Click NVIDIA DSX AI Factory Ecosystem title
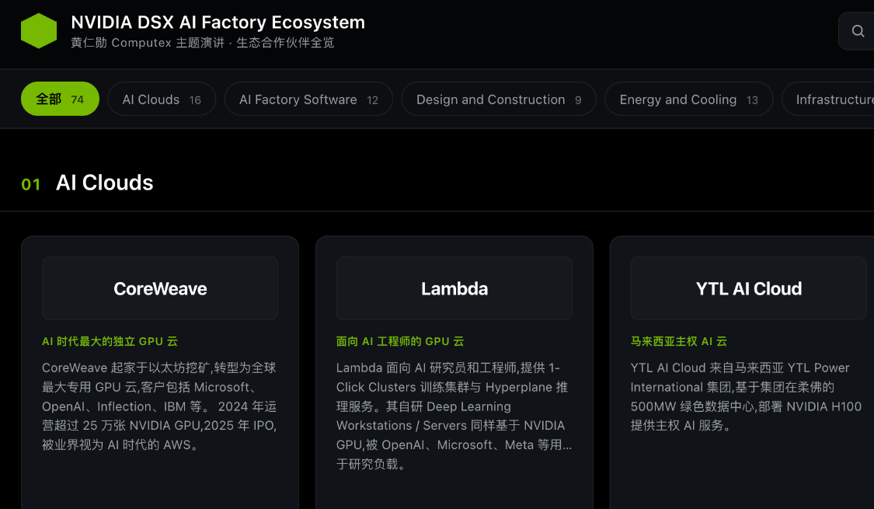The height and width of the screenshot is (509, 874). pos(218,23)
